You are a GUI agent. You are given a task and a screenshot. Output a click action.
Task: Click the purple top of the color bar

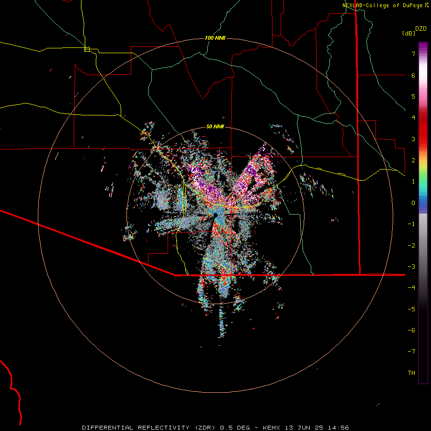[x=423, y=47]
